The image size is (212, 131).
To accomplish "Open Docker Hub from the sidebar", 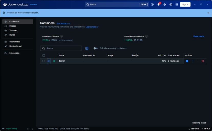I will [x=18, y=42].
